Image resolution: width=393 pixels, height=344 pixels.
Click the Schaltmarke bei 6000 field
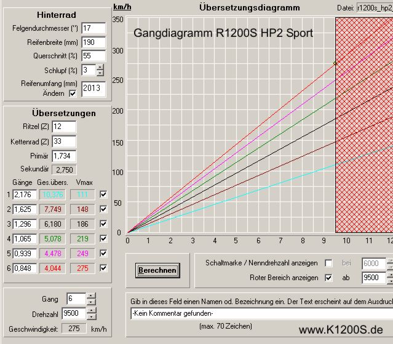[374, 264]
